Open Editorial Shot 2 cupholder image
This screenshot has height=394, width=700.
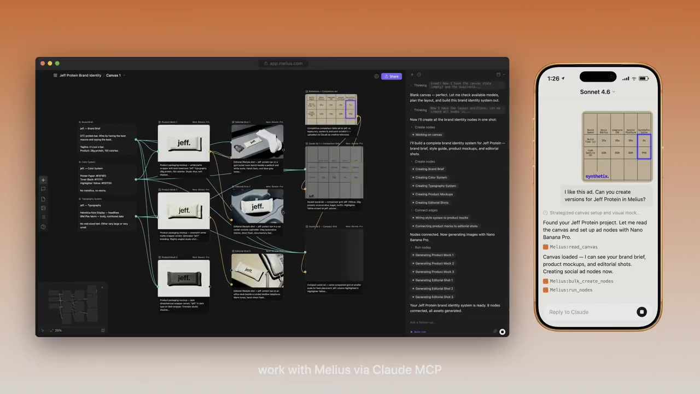click(x=258, y=207)
